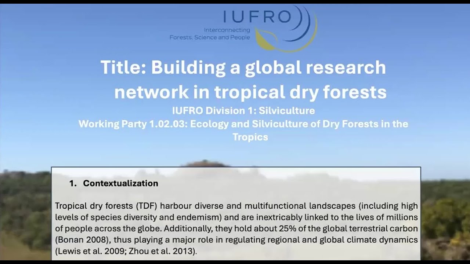Click the title line 'network in tropical dry forests'
Screen dimensions: 470x264
click(x=250, y=92)
